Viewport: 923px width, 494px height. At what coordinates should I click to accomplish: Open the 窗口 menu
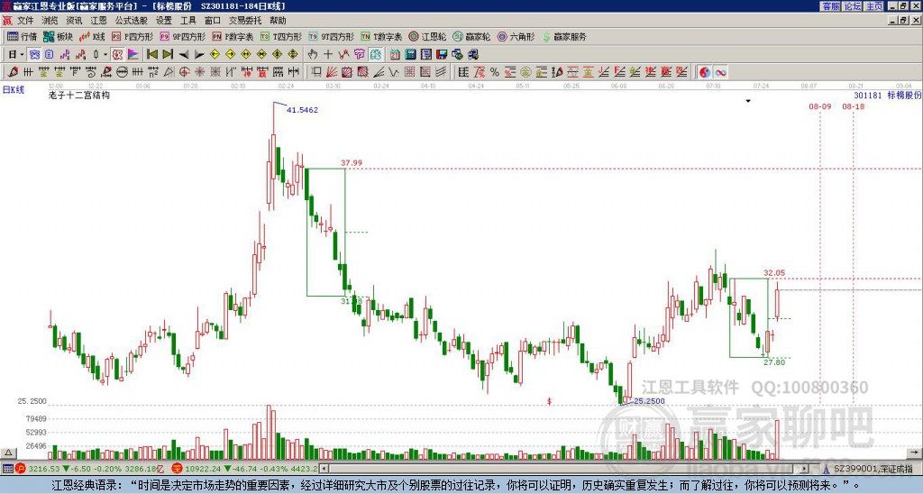pyautogui.click(x=213, y=21)
